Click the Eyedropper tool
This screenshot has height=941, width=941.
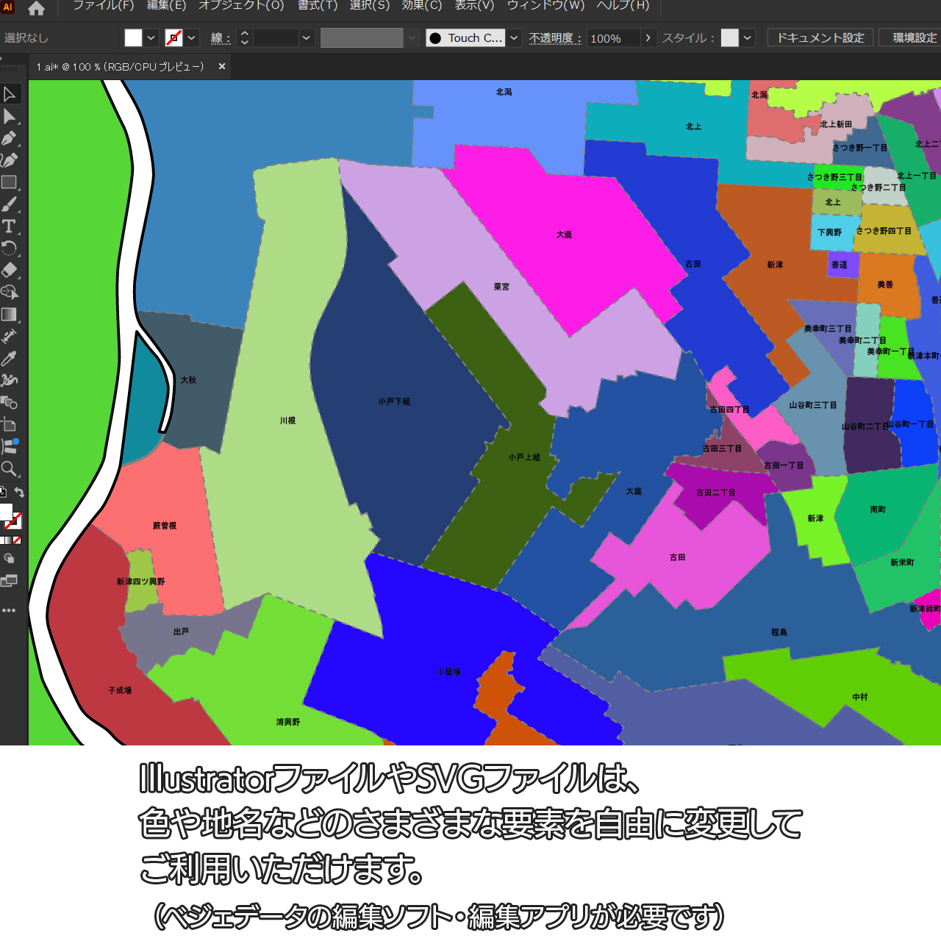(x=10, y=359)
